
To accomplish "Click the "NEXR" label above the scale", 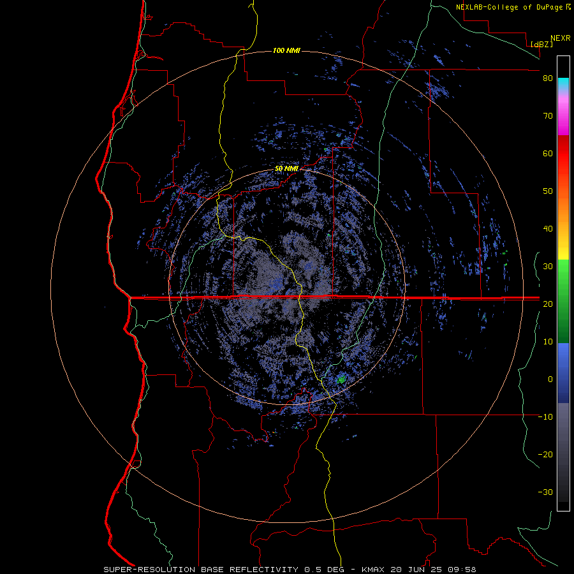I will point(561,38).
